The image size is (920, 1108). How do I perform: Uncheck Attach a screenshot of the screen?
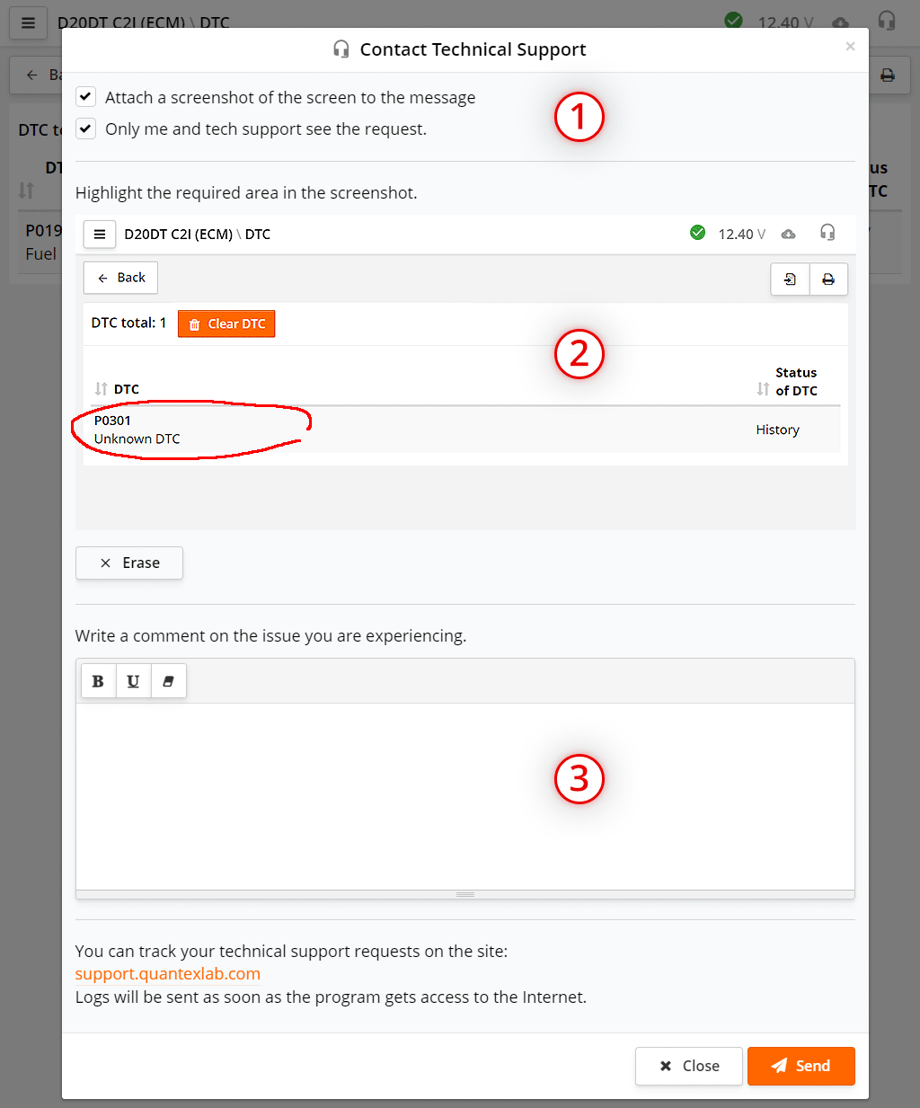coord(85,96)
